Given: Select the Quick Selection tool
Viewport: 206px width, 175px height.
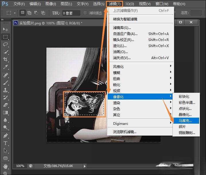Looking at the screenshot, I should (x=5, y=52).
